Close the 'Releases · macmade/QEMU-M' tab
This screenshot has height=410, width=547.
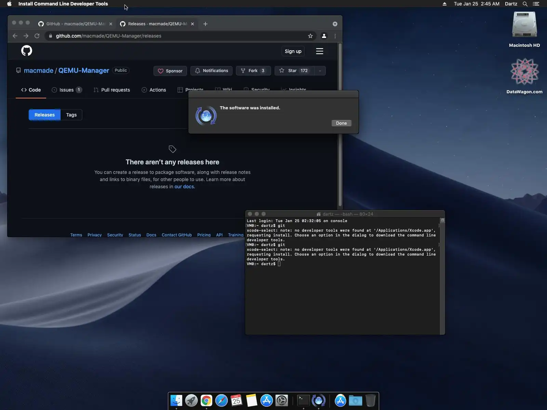click(x=192, y=24)
